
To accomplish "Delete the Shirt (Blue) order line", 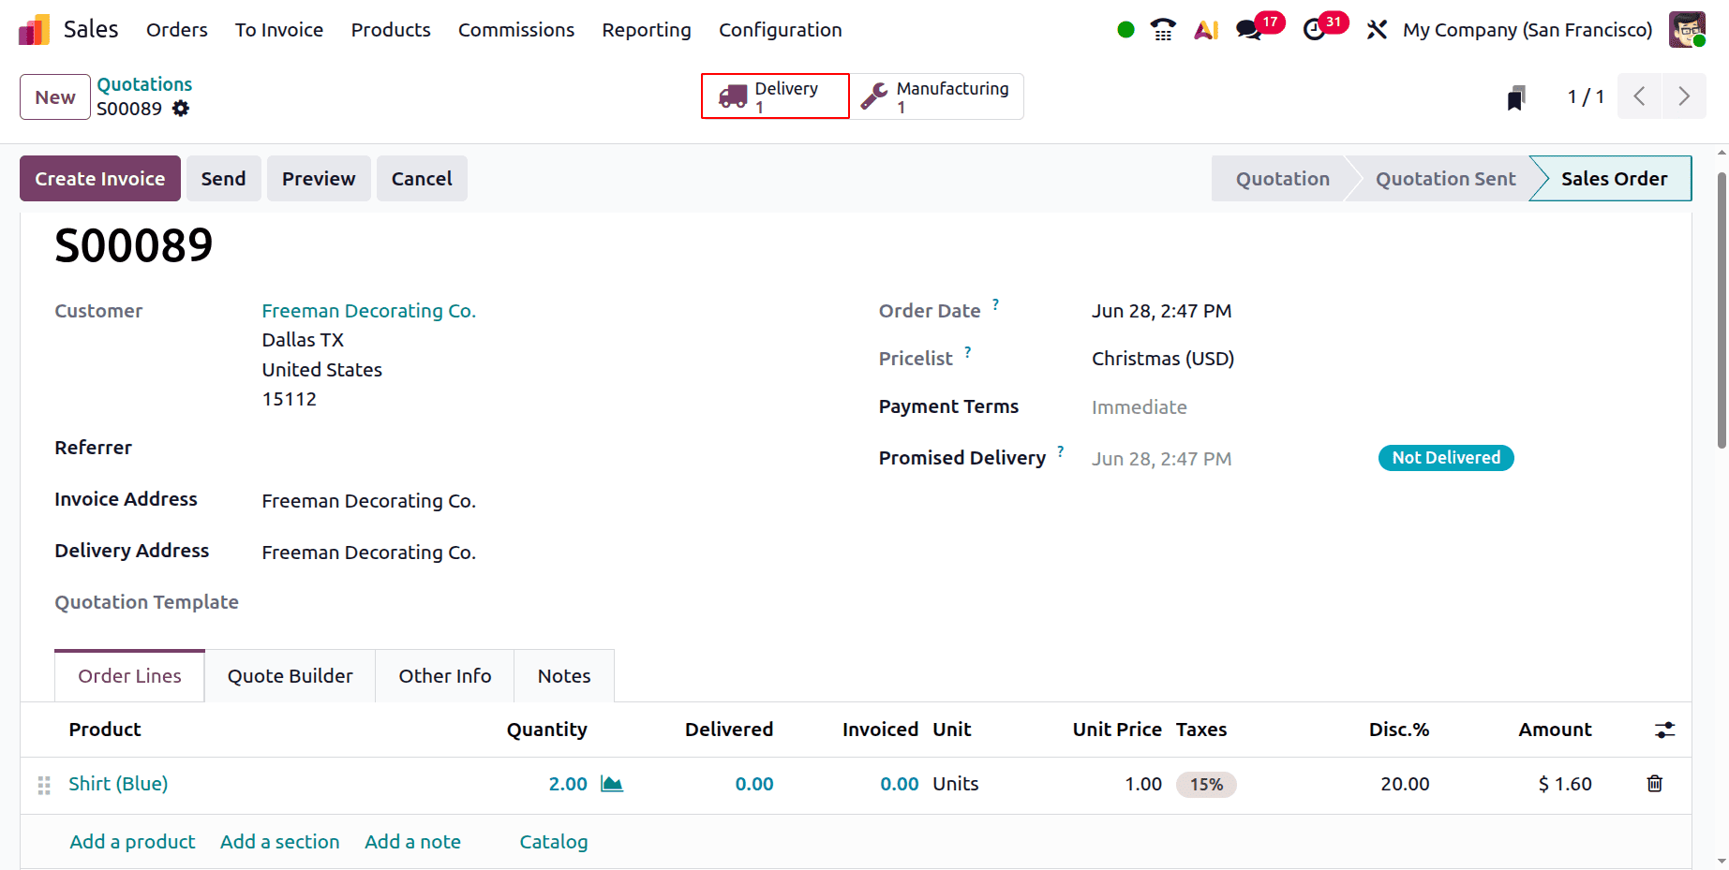I will click(x=1655, y=784).
